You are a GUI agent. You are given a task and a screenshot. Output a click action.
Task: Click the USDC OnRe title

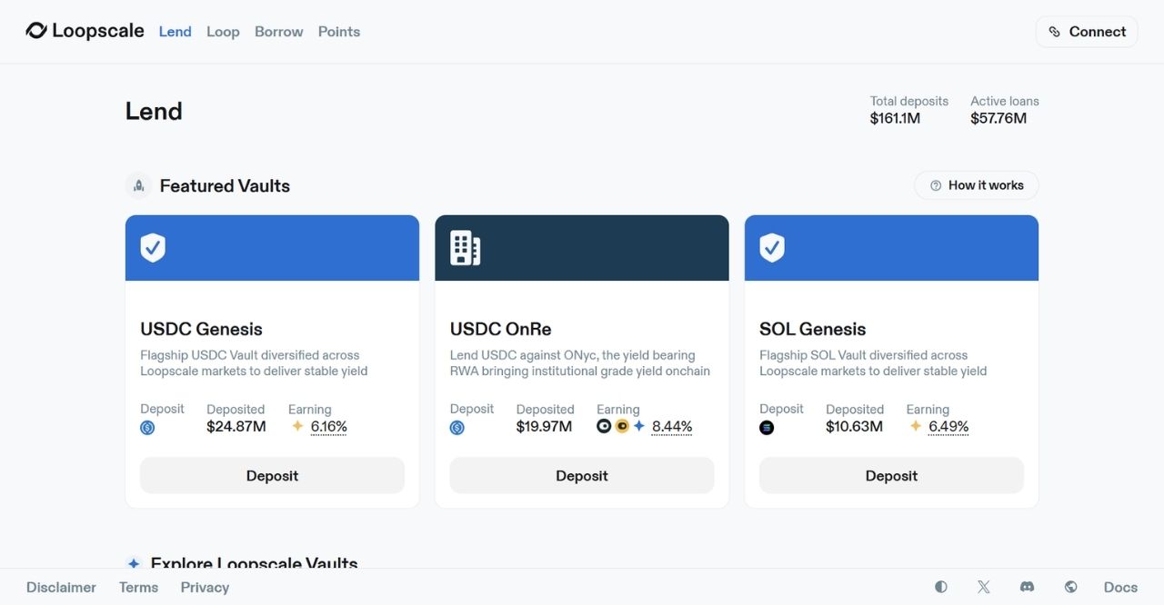click(500, 329)
